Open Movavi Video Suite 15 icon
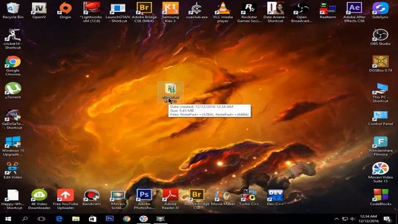 tap(380, 172)
